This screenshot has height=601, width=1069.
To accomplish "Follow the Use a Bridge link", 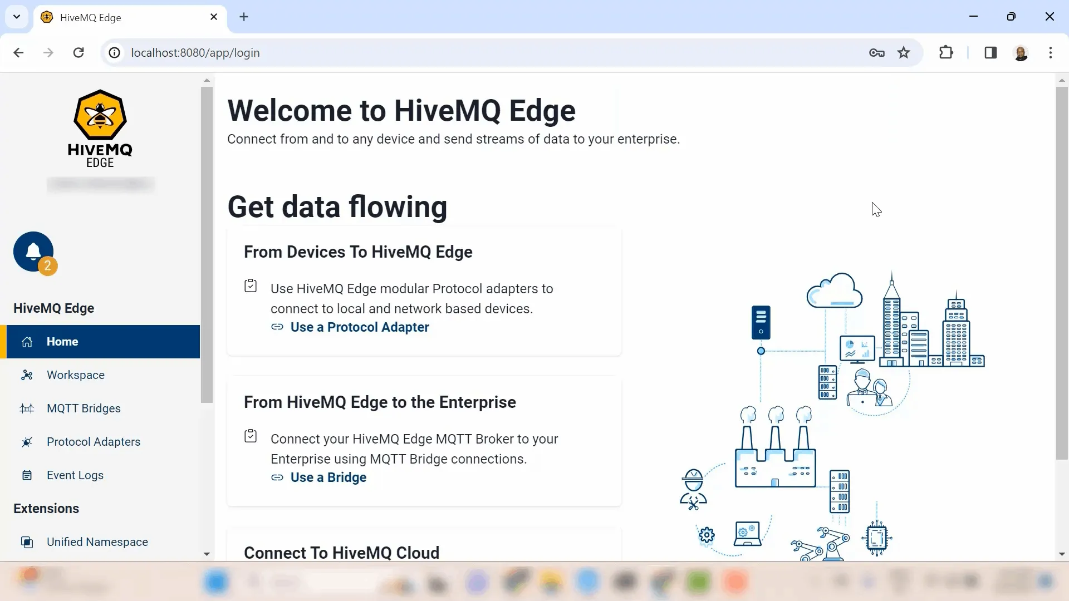I will click(328, 477).
